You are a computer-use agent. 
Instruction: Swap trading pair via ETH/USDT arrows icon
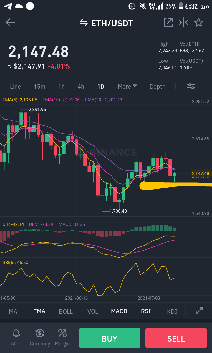[84, 23]
